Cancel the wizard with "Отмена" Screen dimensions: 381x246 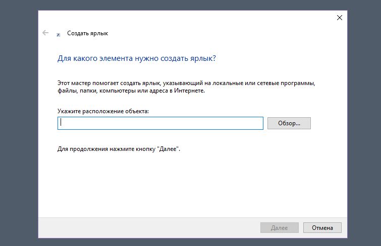tap(322, 227)
